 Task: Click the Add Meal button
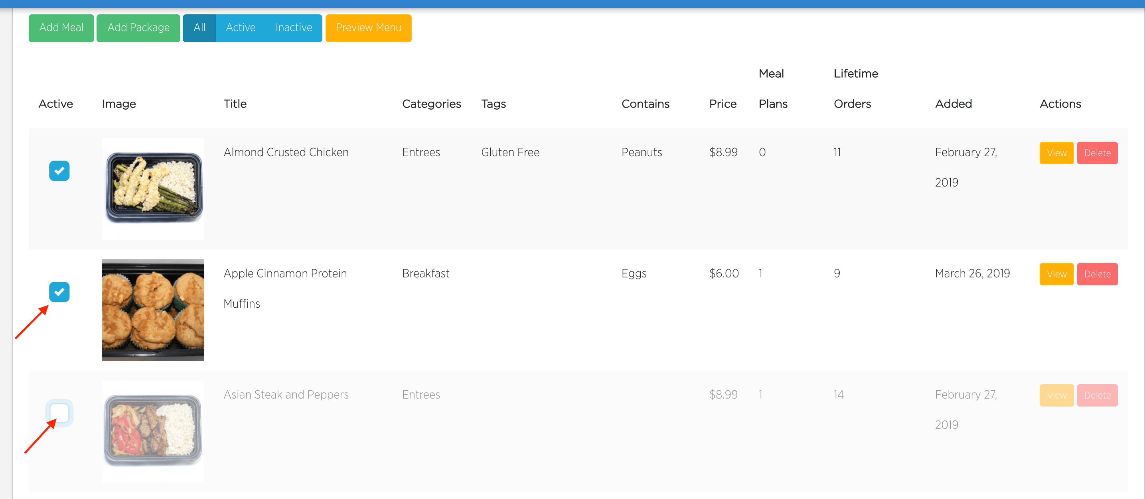pos(61,28)
